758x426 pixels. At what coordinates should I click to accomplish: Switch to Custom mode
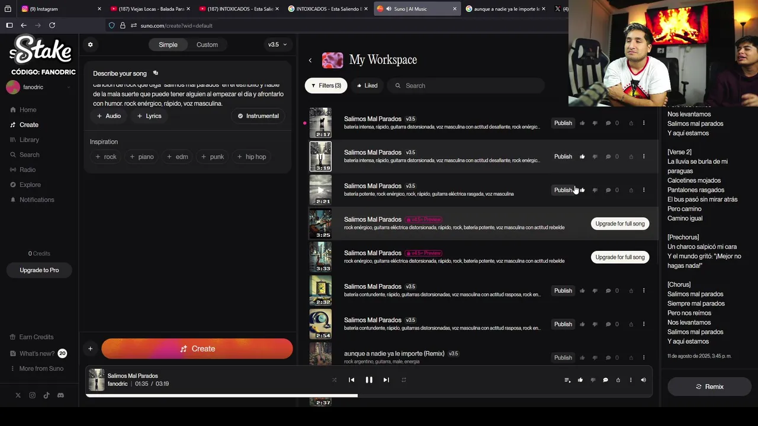click(x=207, y=44)
